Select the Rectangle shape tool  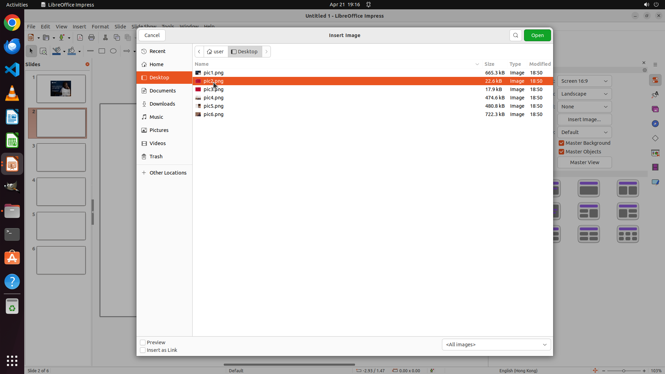pos(102,51)
